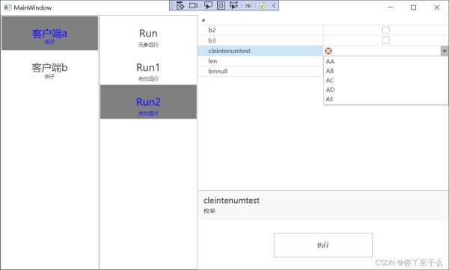Click the green checkmark status icon

[263, 5]
